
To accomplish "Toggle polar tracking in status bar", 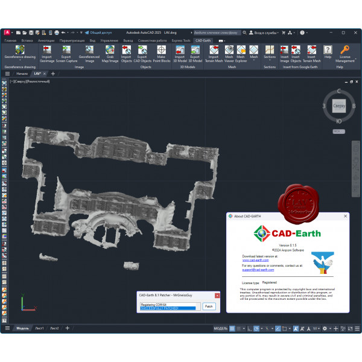I will click(x=256, y=328).
